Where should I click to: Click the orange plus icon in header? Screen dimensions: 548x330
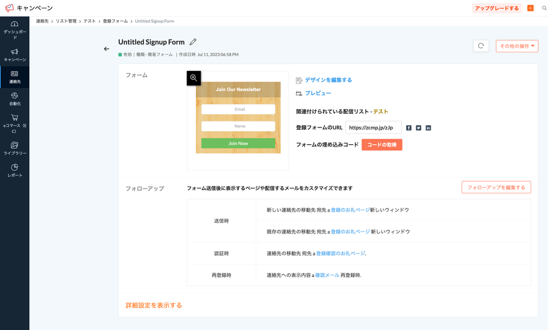tap(530, 8)
